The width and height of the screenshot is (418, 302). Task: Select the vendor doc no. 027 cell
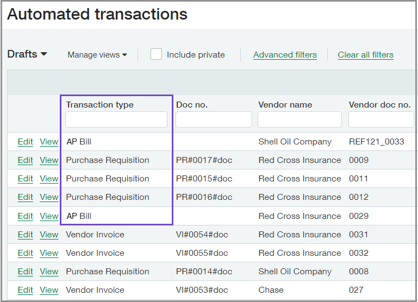click(356, 290)
